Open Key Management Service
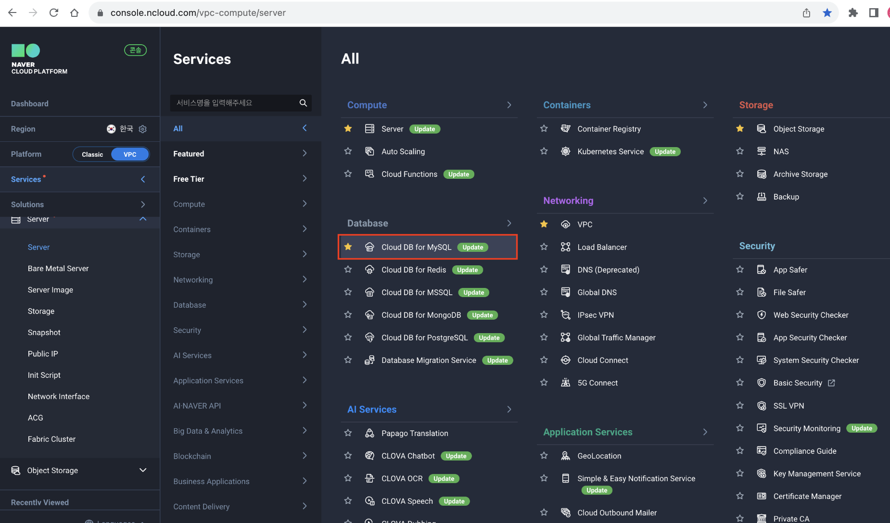 coord(817,473)
